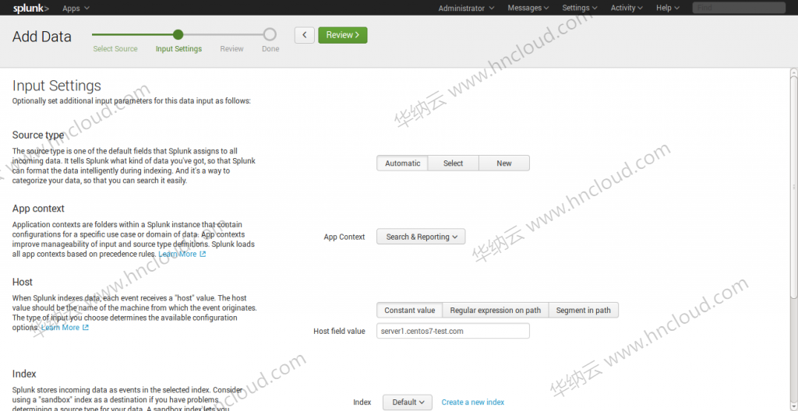Click the Input Settings progress marker dot
This screenshot has width=798, height=411.
[x=178, y=34]
